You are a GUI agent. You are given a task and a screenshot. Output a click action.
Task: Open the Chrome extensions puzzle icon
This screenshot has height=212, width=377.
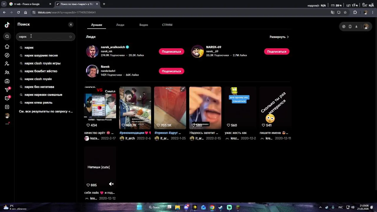click(x=355, y=12)
